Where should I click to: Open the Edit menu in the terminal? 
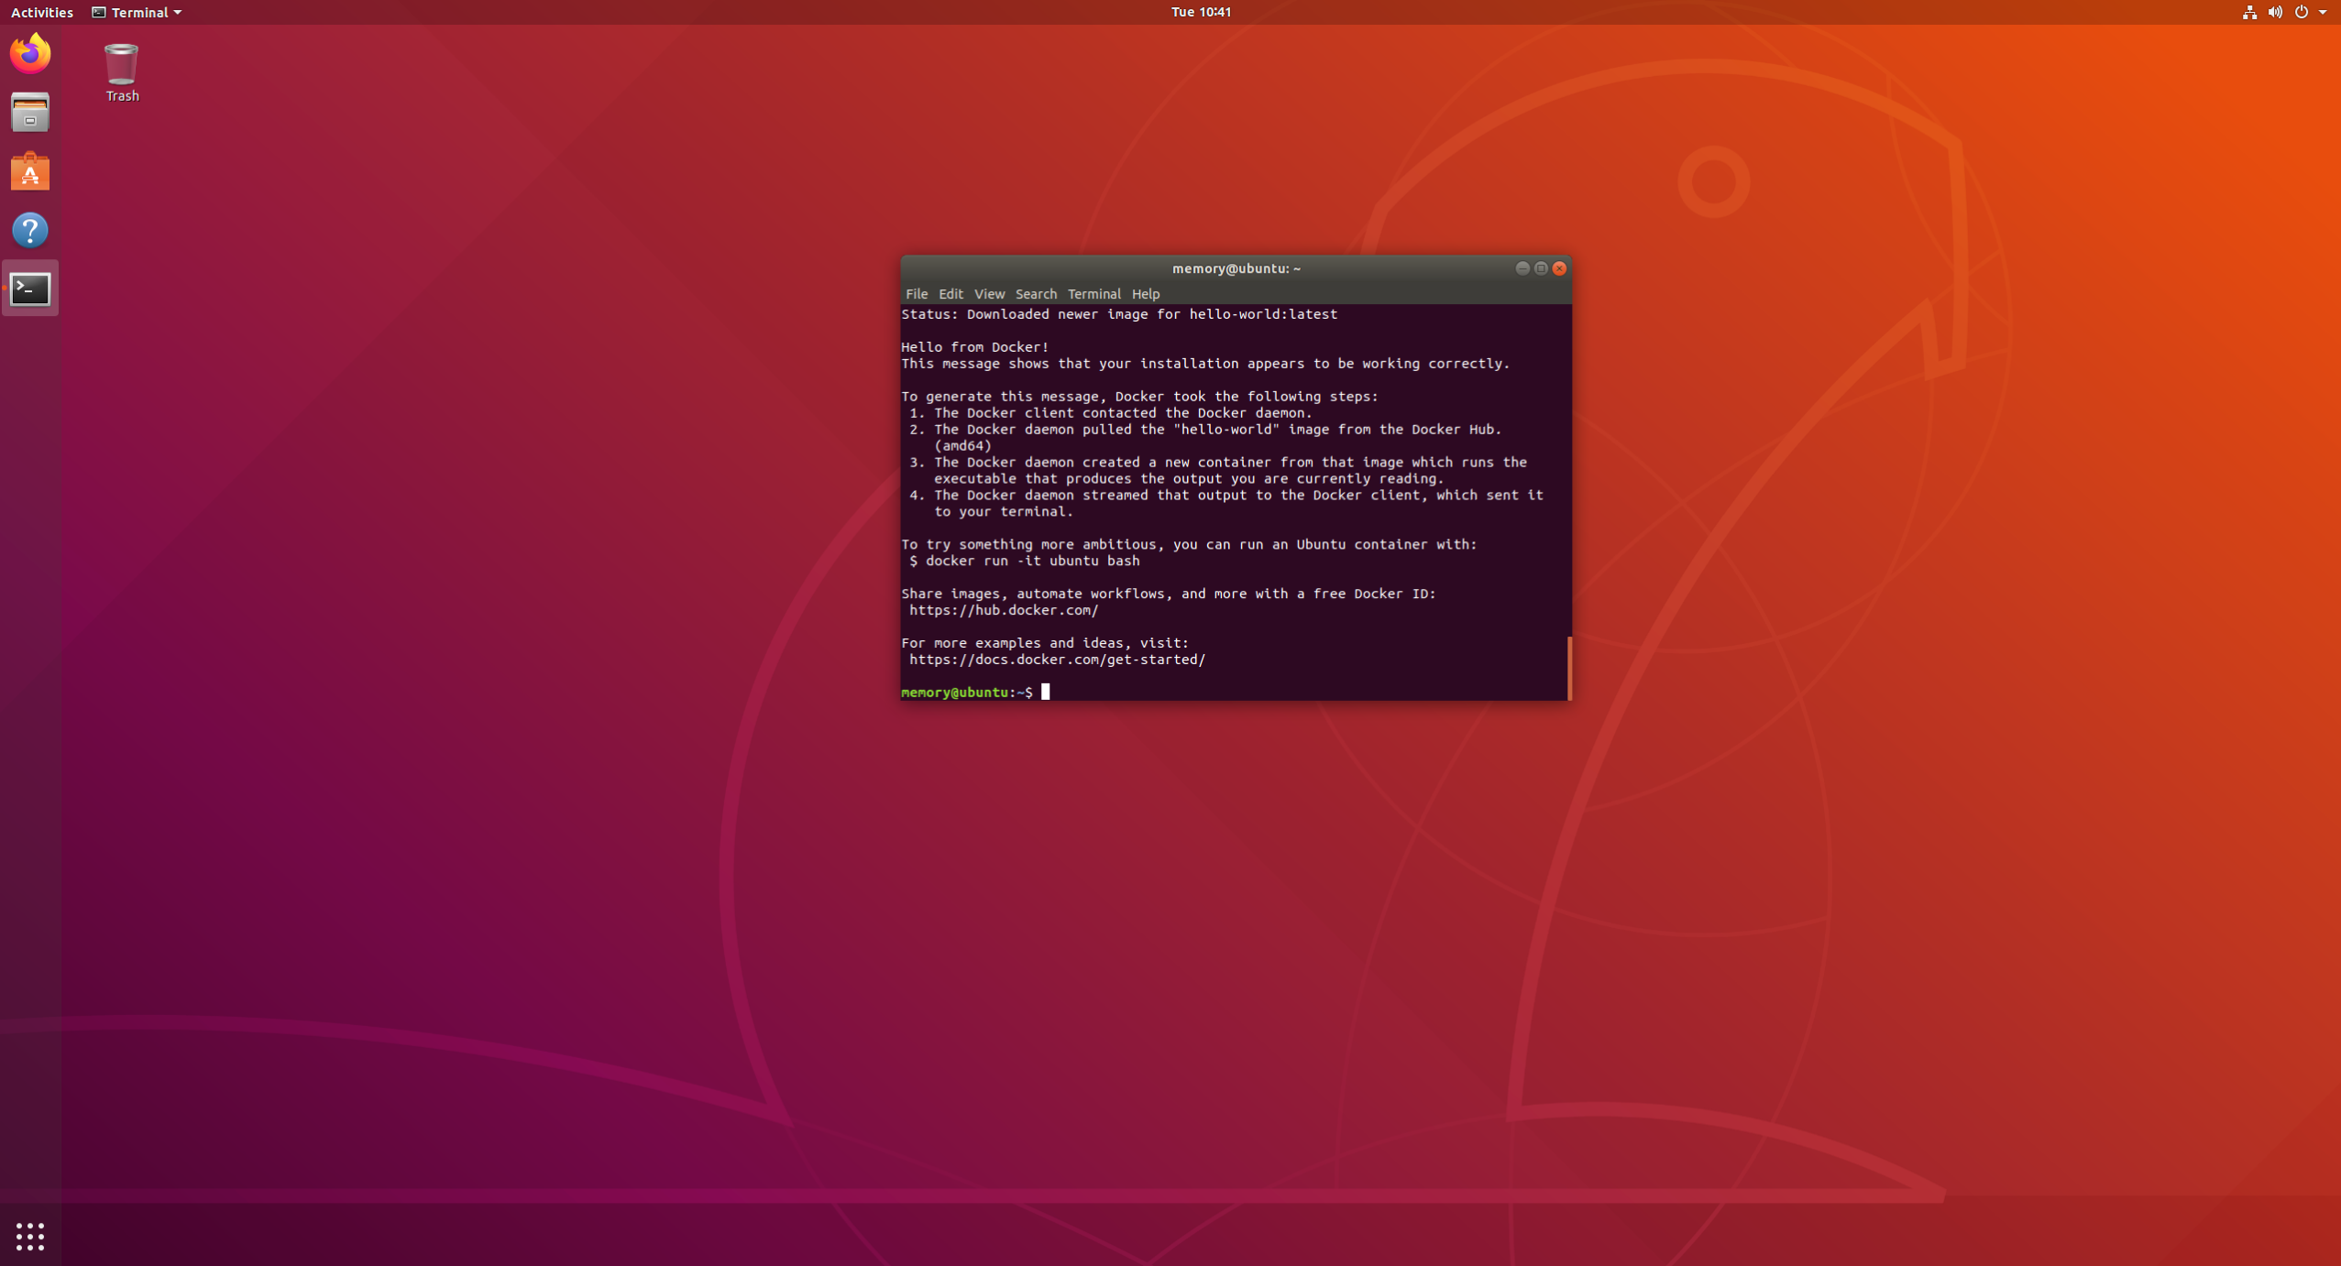point(951,294)
